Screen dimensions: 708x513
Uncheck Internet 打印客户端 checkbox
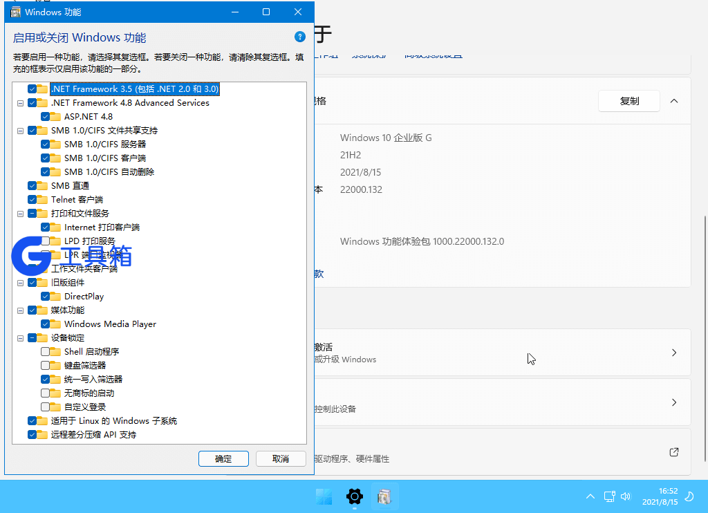pyautogui.click(x=45, y=227)
